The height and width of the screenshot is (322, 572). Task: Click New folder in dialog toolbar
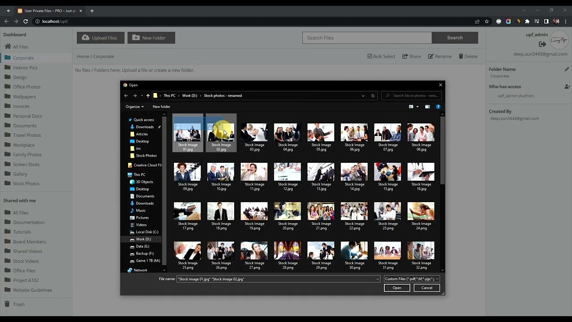pos(161,106)
